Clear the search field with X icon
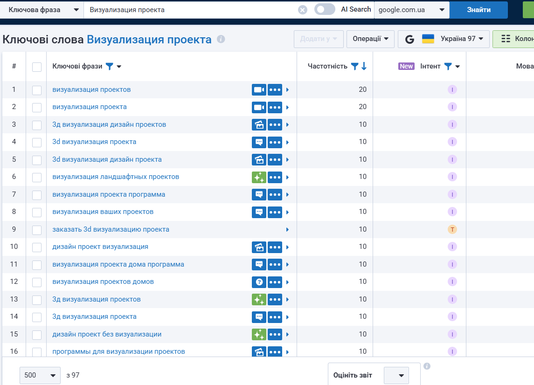Screen dimensions: 534x385 (302, 10)
